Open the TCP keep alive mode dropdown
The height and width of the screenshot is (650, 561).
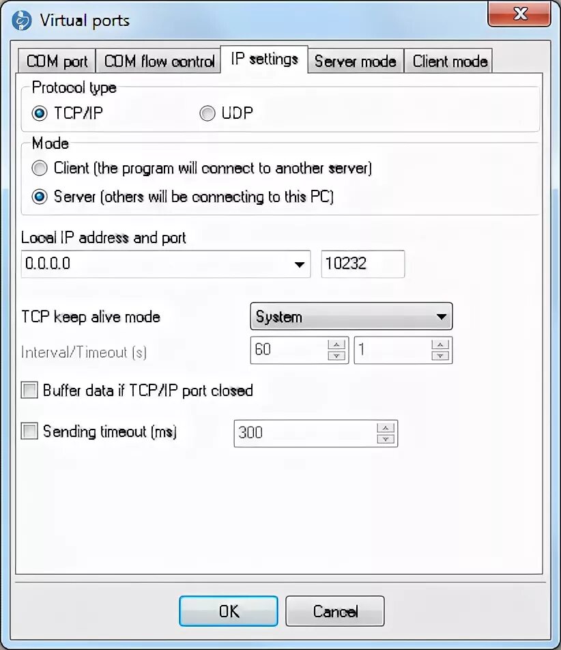[x=351, y=316]
